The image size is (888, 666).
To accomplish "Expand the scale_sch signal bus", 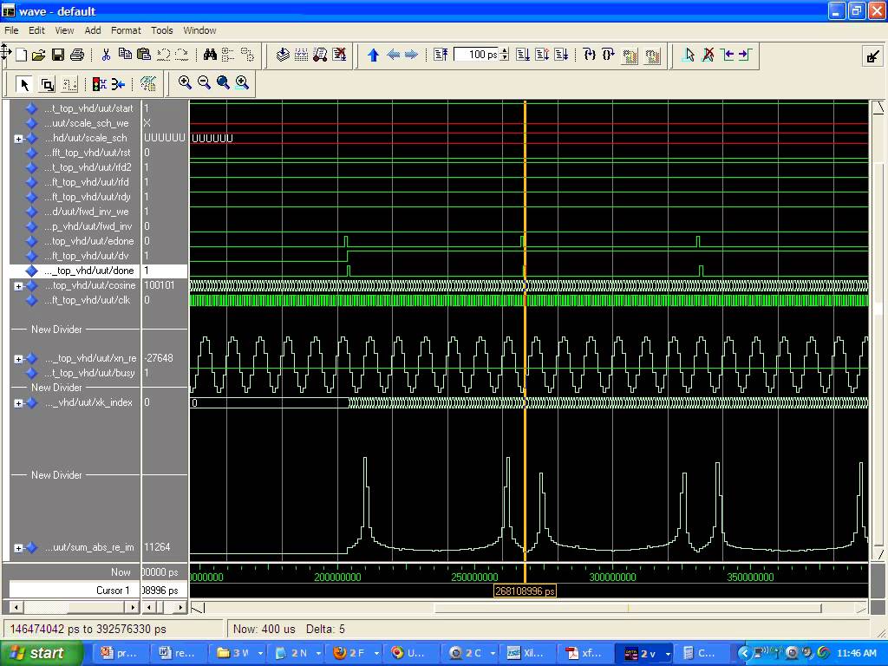I will 18,138.
